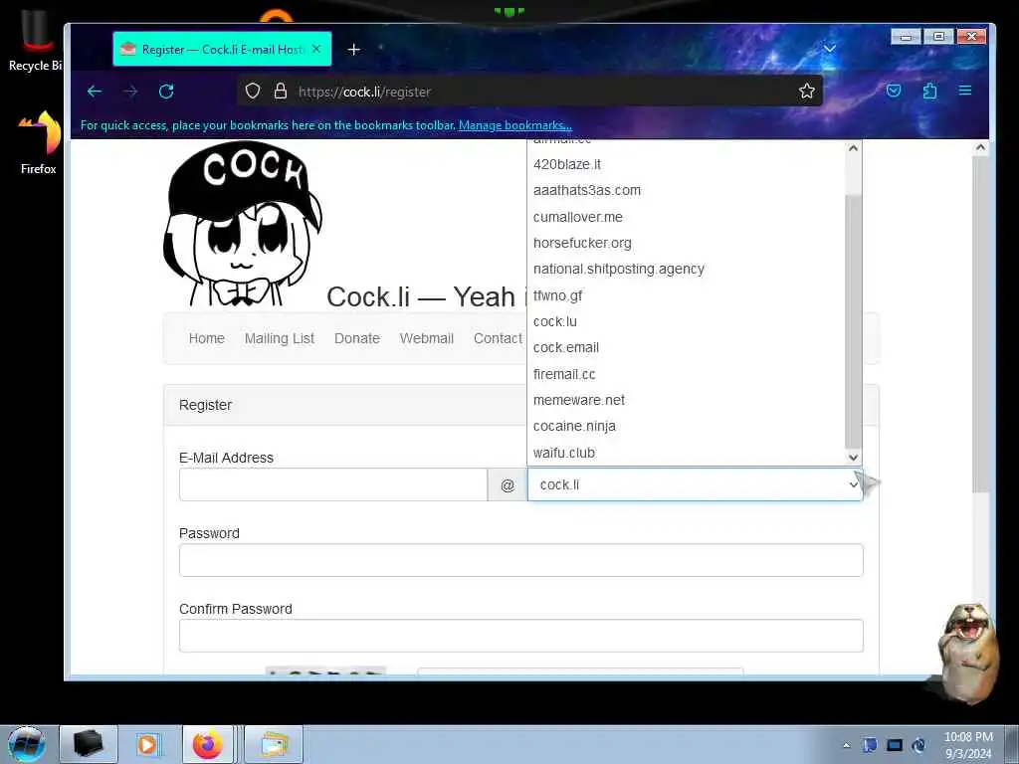Open the folder taskbar icon

[274, 744]
